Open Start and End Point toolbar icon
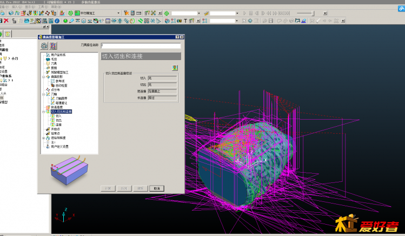The width and height of the screenshot is (405, 236). point(29,13)
